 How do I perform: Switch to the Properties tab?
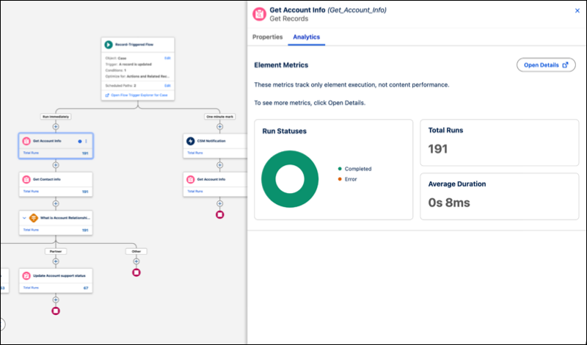coord(267,37)
